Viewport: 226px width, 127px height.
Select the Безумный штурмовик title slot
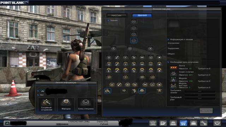point(46,105)
